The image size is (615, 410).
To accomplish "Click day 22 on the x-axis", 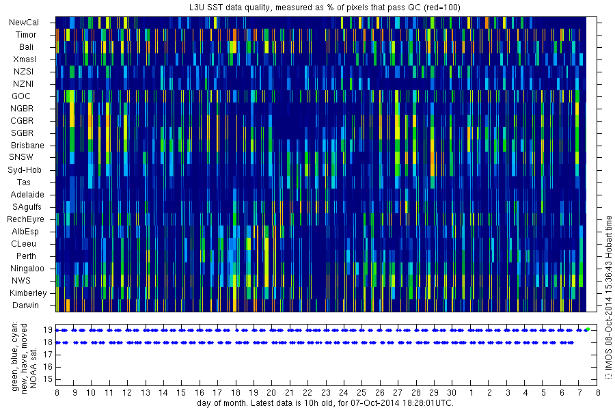I will pos(307,393).
